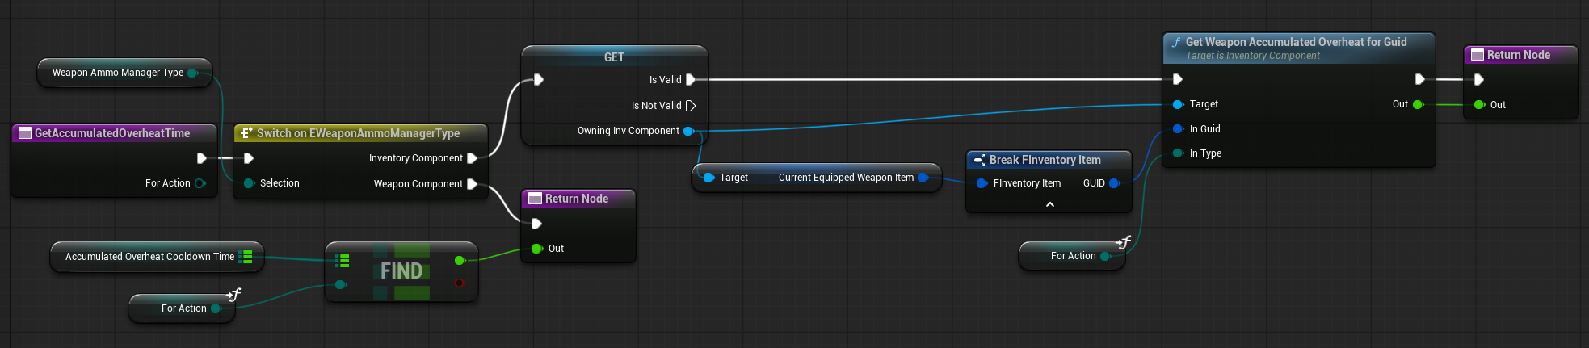Click the Return Node icon below the GET node
Image resolution: width=1589 pixels, height=348 pixels.
(x=535, y=199)
